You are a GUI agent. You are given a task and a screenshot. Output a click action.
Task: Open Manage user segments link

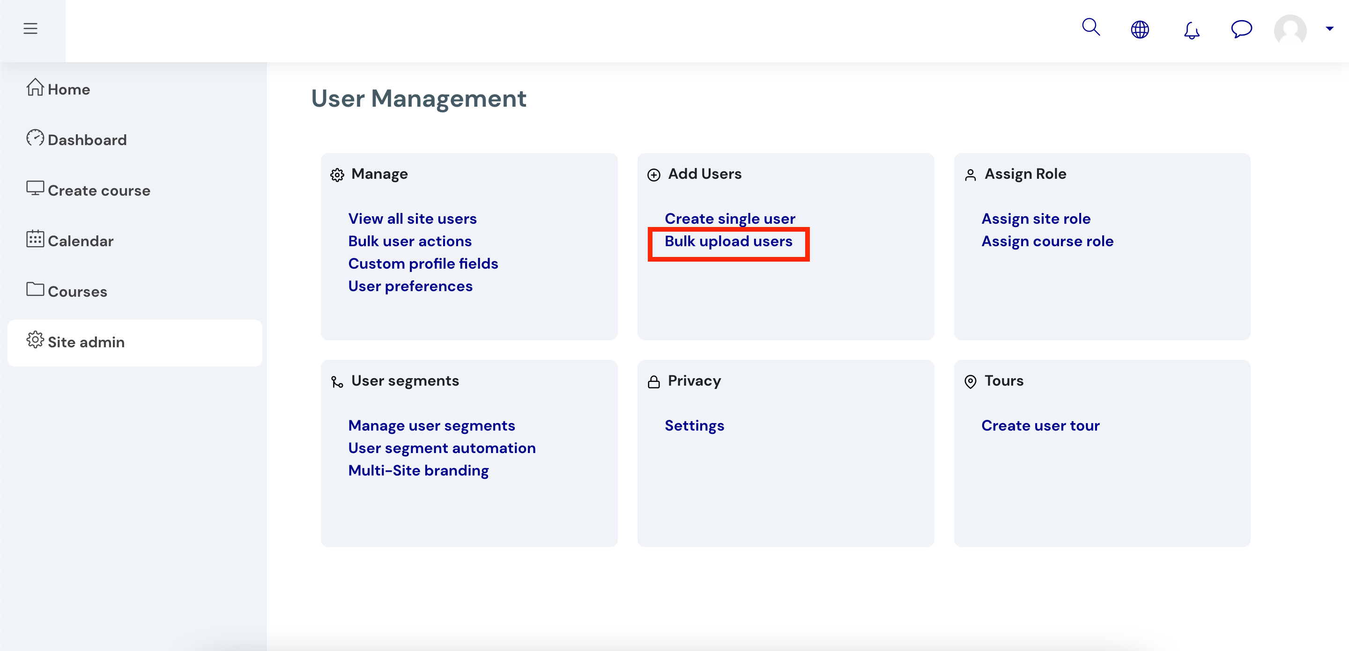(x=431, y=426)
